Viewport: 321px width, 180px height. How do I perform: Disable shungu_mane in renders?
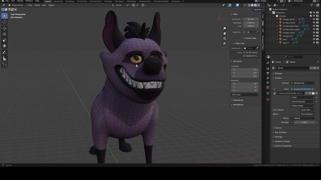click(317, 32)
